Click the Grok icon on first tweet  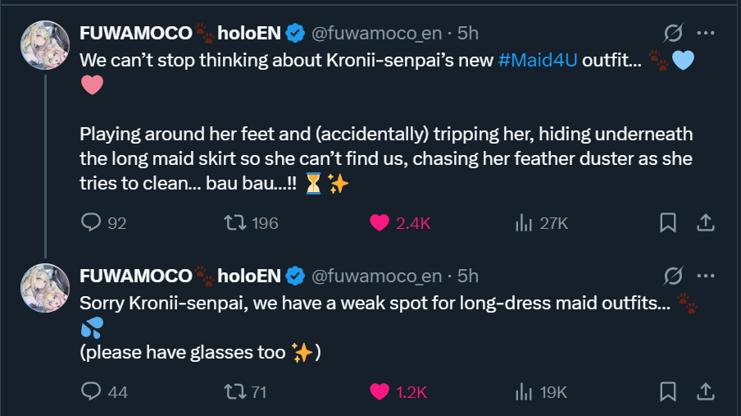click(x=673, y=33)
